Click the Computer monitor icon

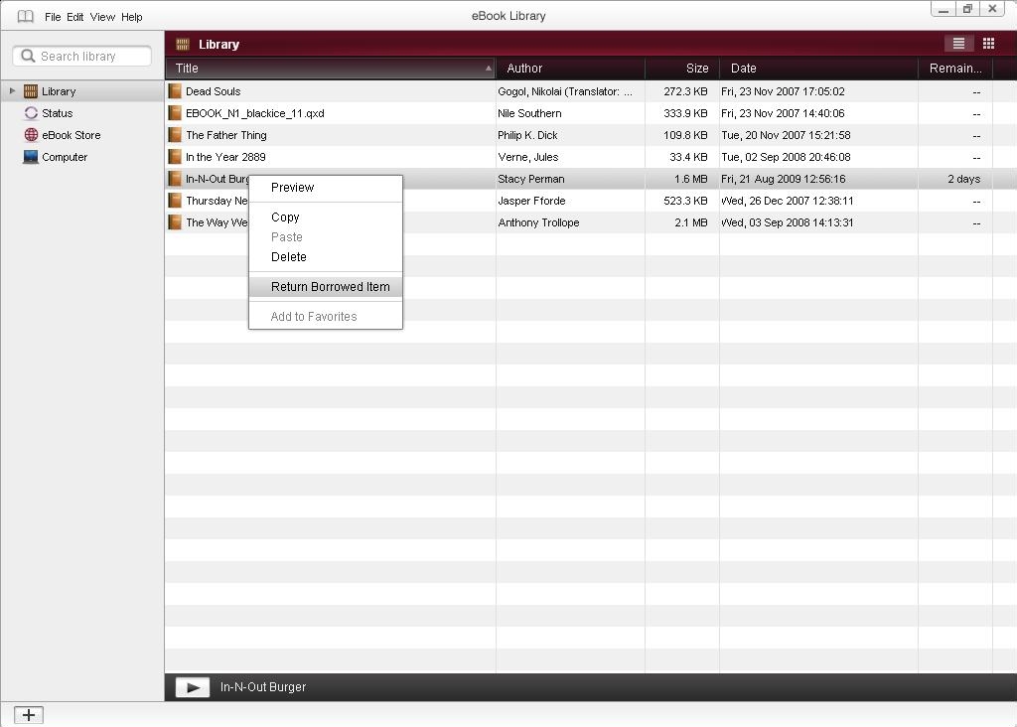pyautogui.click(x=31, y=157)
